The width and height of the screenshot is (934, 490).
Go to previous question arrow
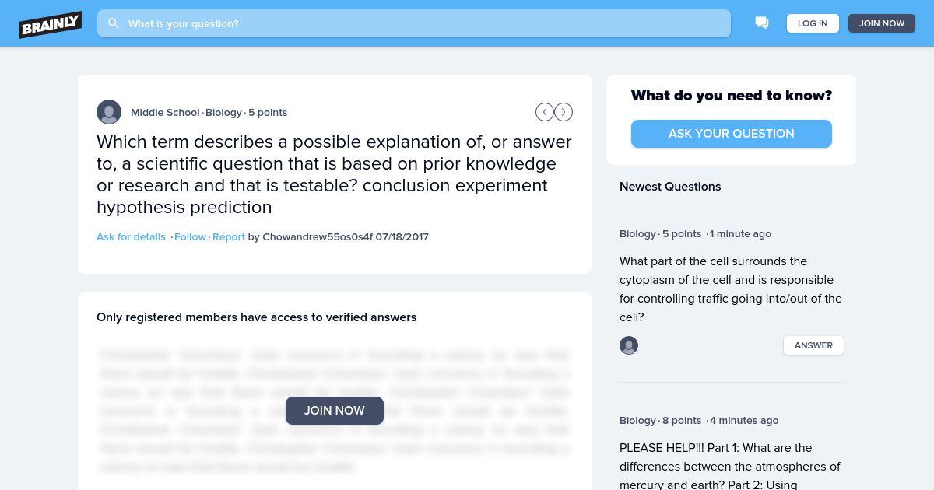pos(545,112)
